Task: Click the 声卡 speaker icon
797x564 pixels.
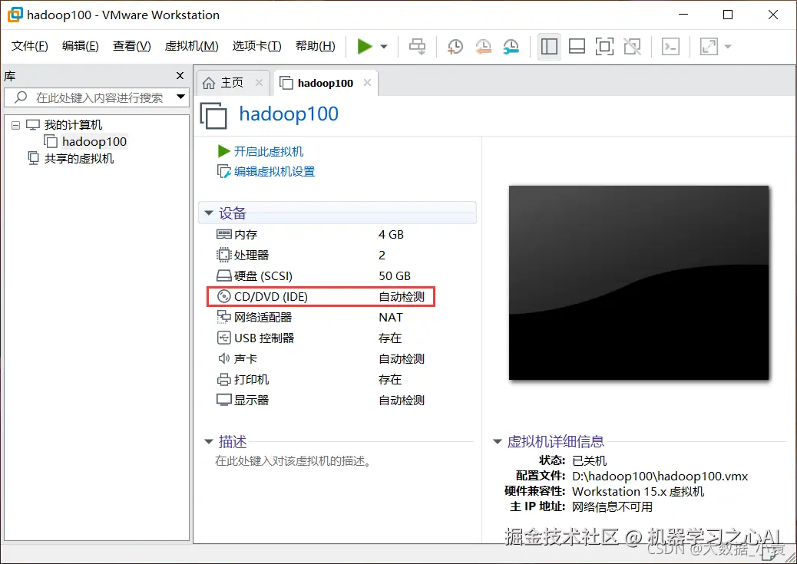Action: (223, 358)
